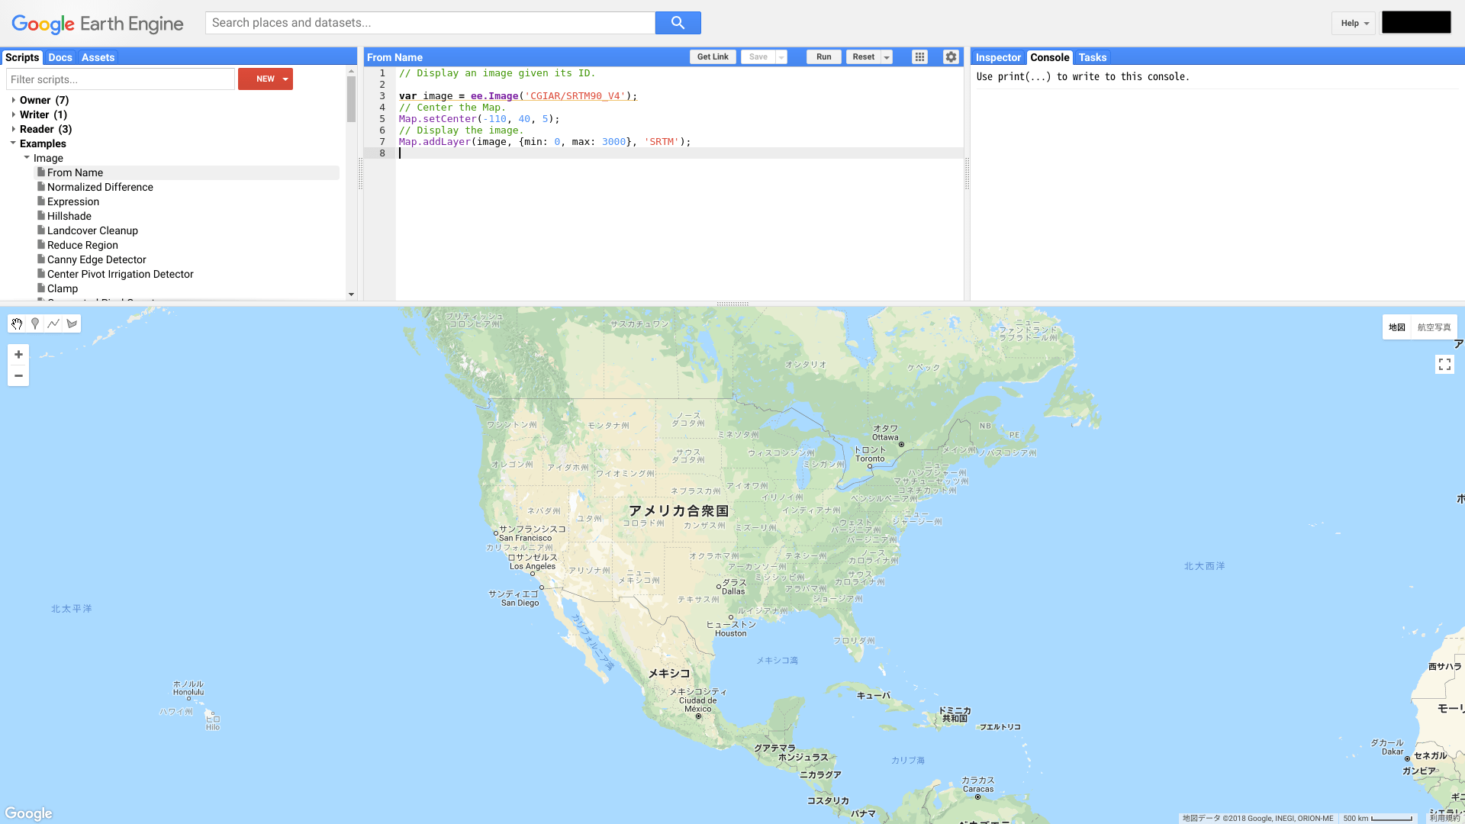
Task: Switch to the Inspector tab
Action: click(997, 57)
